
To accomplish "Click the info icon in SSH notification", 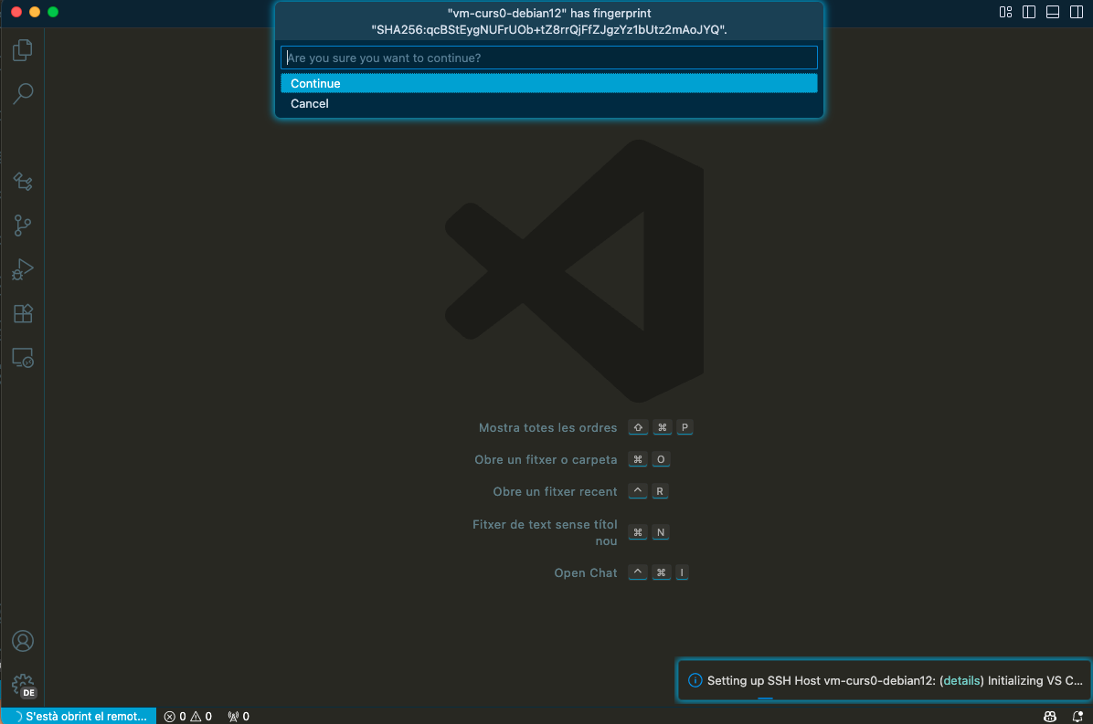I will point(695,680).
